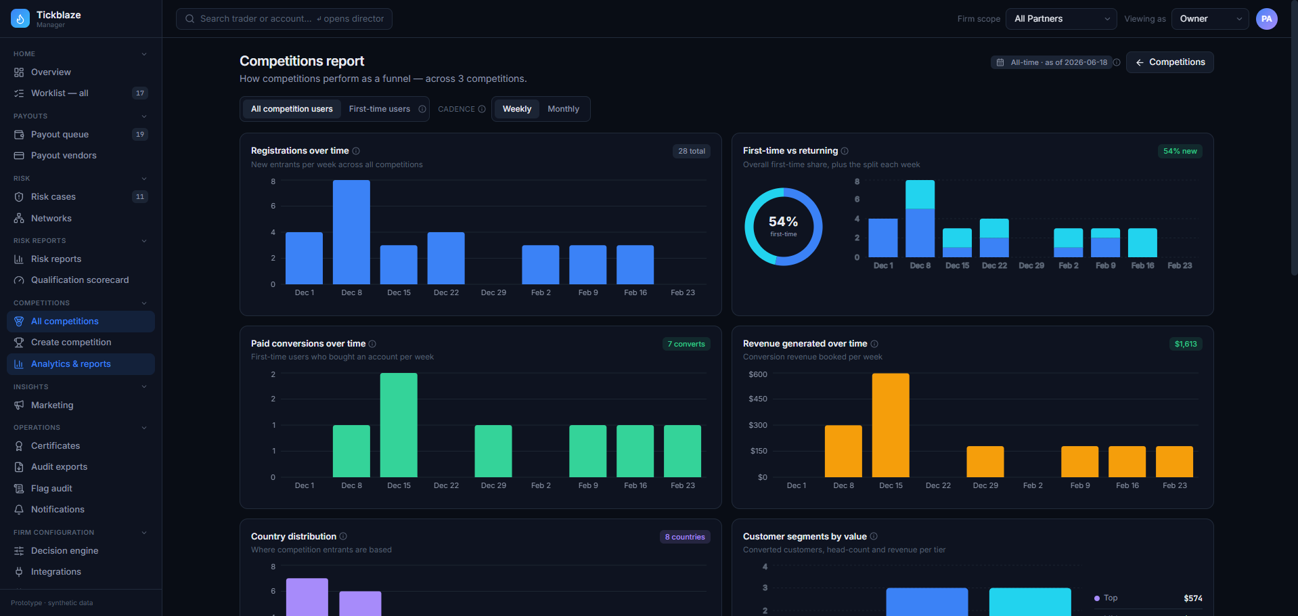Click the Payout vendors card icon
Image resolution: width=1298 pixels, height=616 pixels.
coord(19,156)
